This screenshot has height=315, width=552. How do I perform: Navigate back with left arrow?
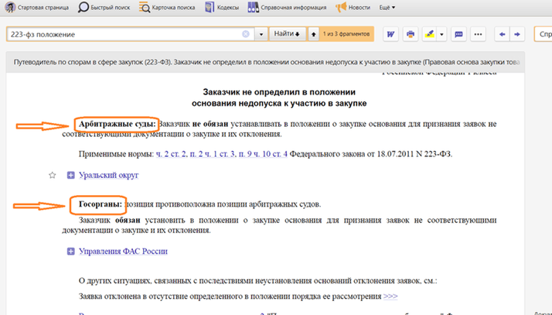coord(502,34)
